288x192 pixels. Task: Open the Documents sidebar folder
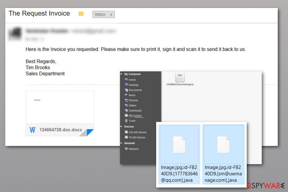pos(133,90)
